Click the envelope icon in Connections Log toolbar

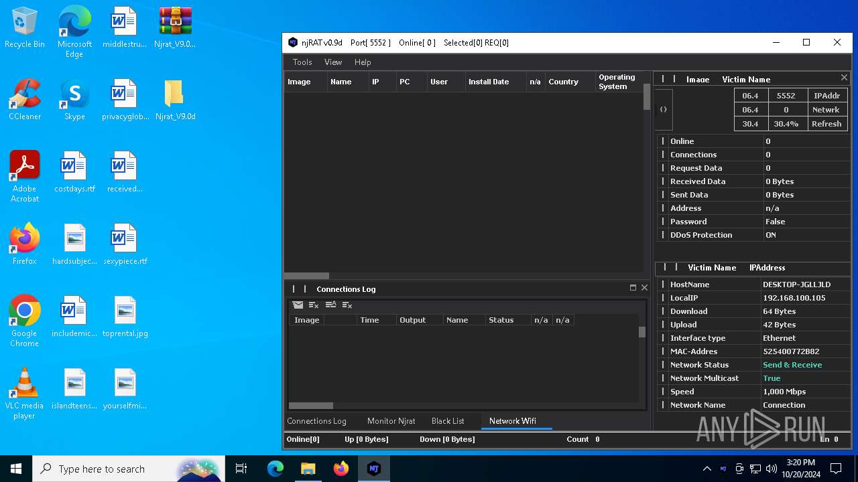click(298, 305)
